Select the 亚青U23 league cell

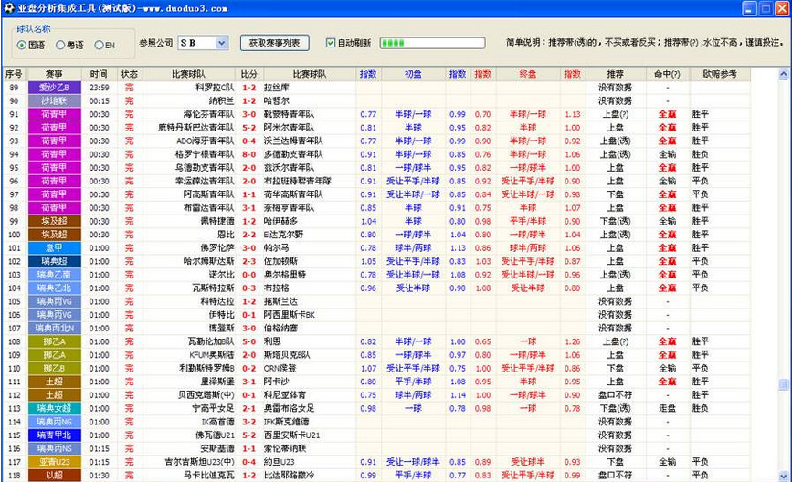pyautogui.click(x=54, y=462)
